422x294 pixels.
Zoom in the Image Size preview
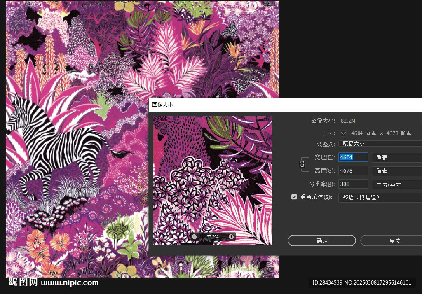pyautogui.click(x=231, y=237)
